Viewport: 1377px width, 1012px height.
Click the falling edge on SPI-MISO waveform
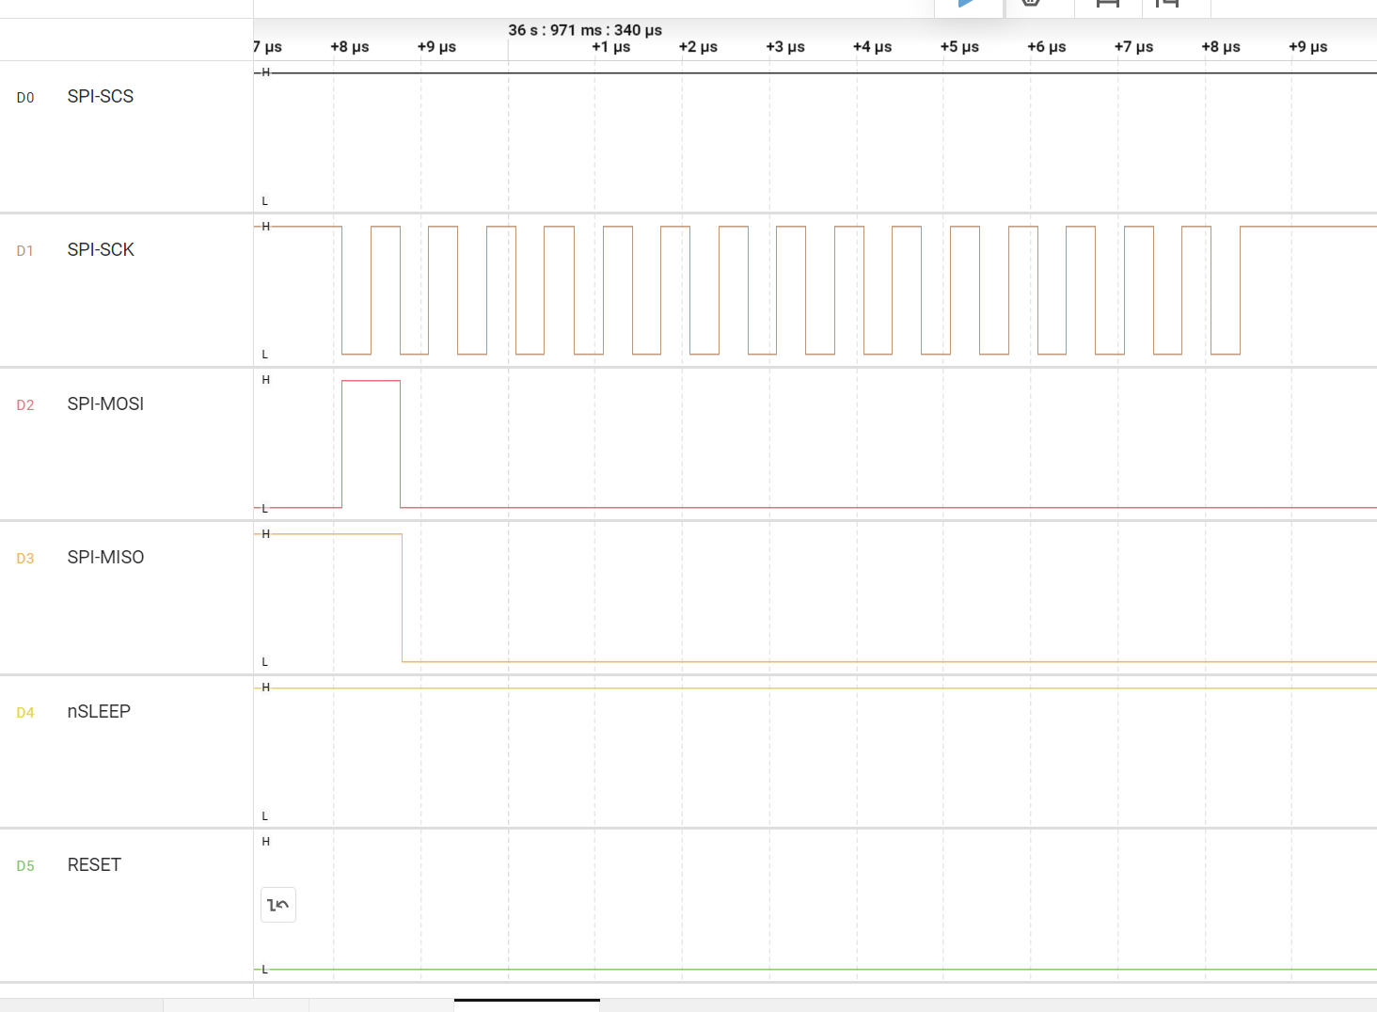point(402,598)
